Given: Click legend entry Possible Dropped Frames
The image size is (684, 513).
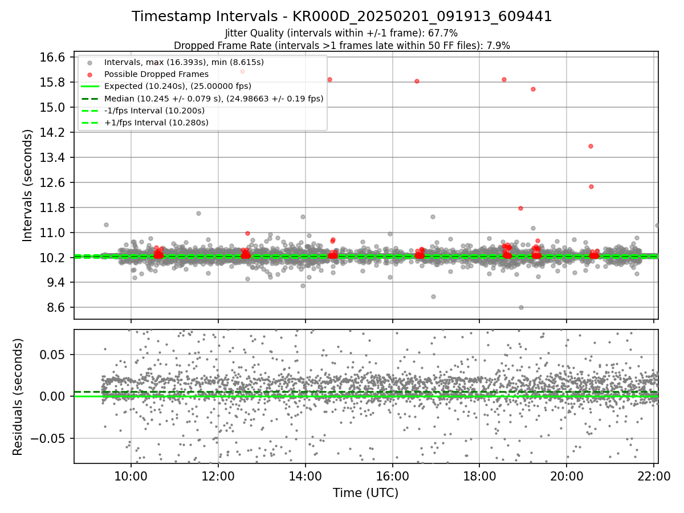Looking at the screenshot, I should coord(156,74).
